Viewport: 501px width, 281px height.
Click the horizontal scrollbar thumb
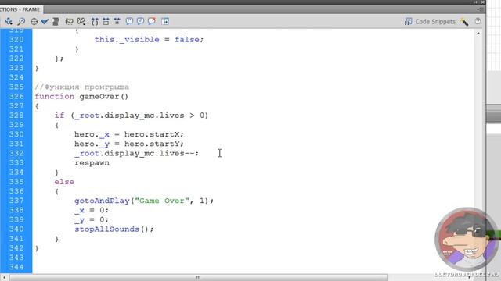point(198,277)
